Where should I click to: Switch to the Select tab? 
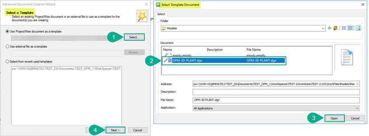click(x=161, y=14)
